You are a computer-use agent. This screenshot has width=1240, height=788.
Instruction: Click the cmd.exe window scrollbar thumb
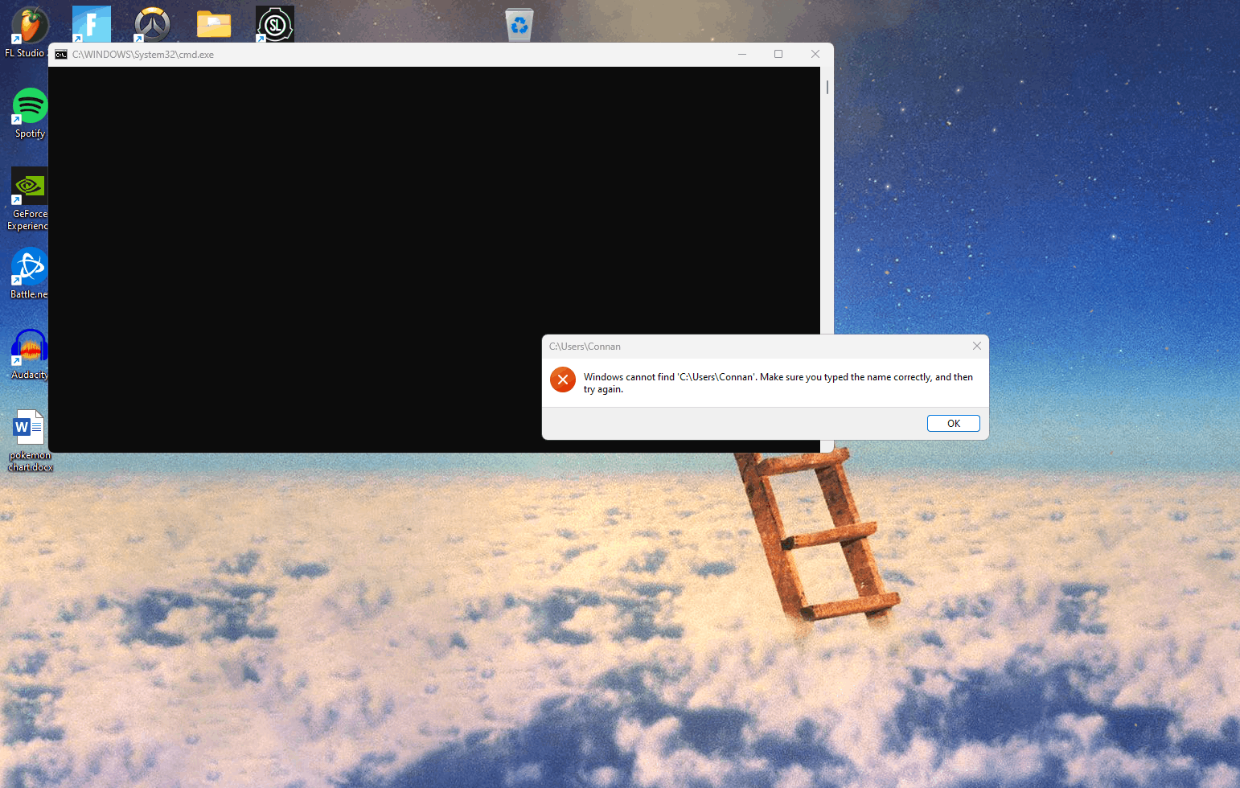[827, 87]
